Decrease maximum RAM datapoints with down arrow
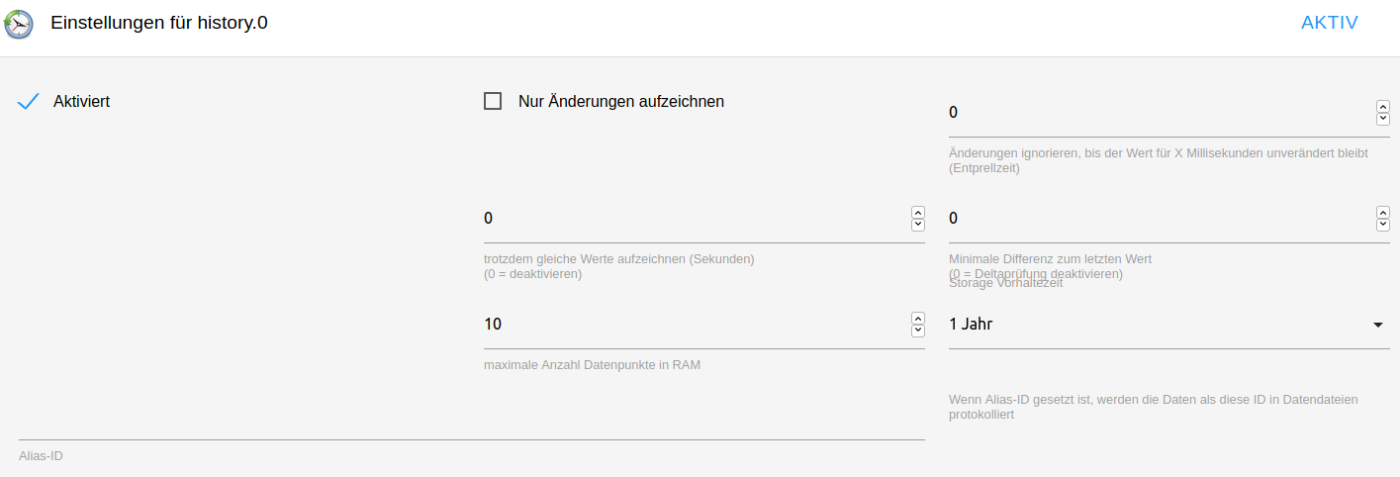 click(x=917, y=331)
